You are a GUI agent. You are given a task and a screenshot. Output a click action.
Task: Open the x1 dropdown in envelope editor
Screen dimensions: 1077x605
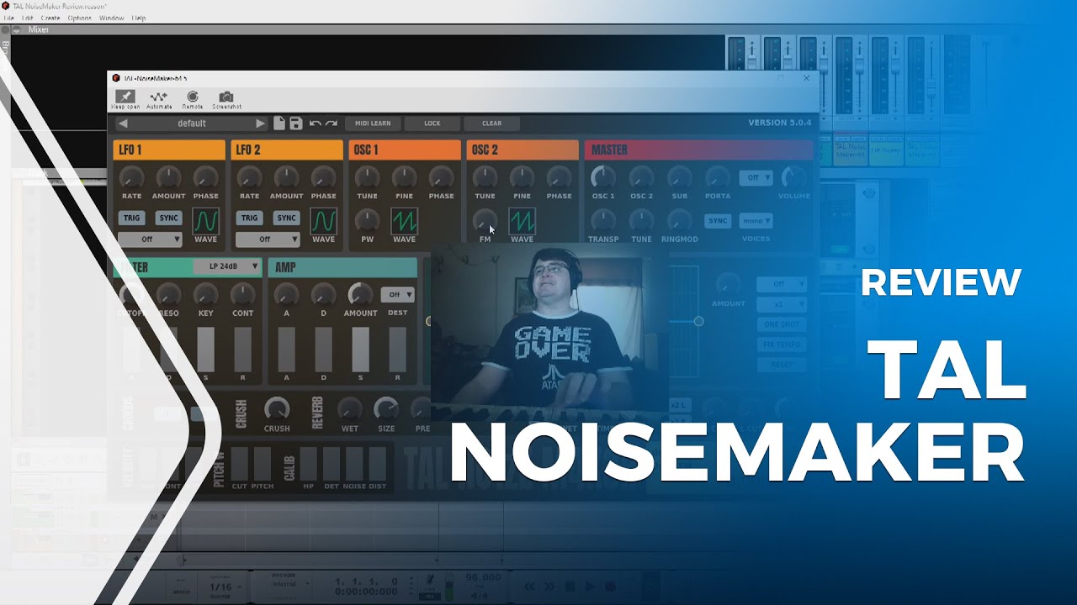(x=781, y=304)
